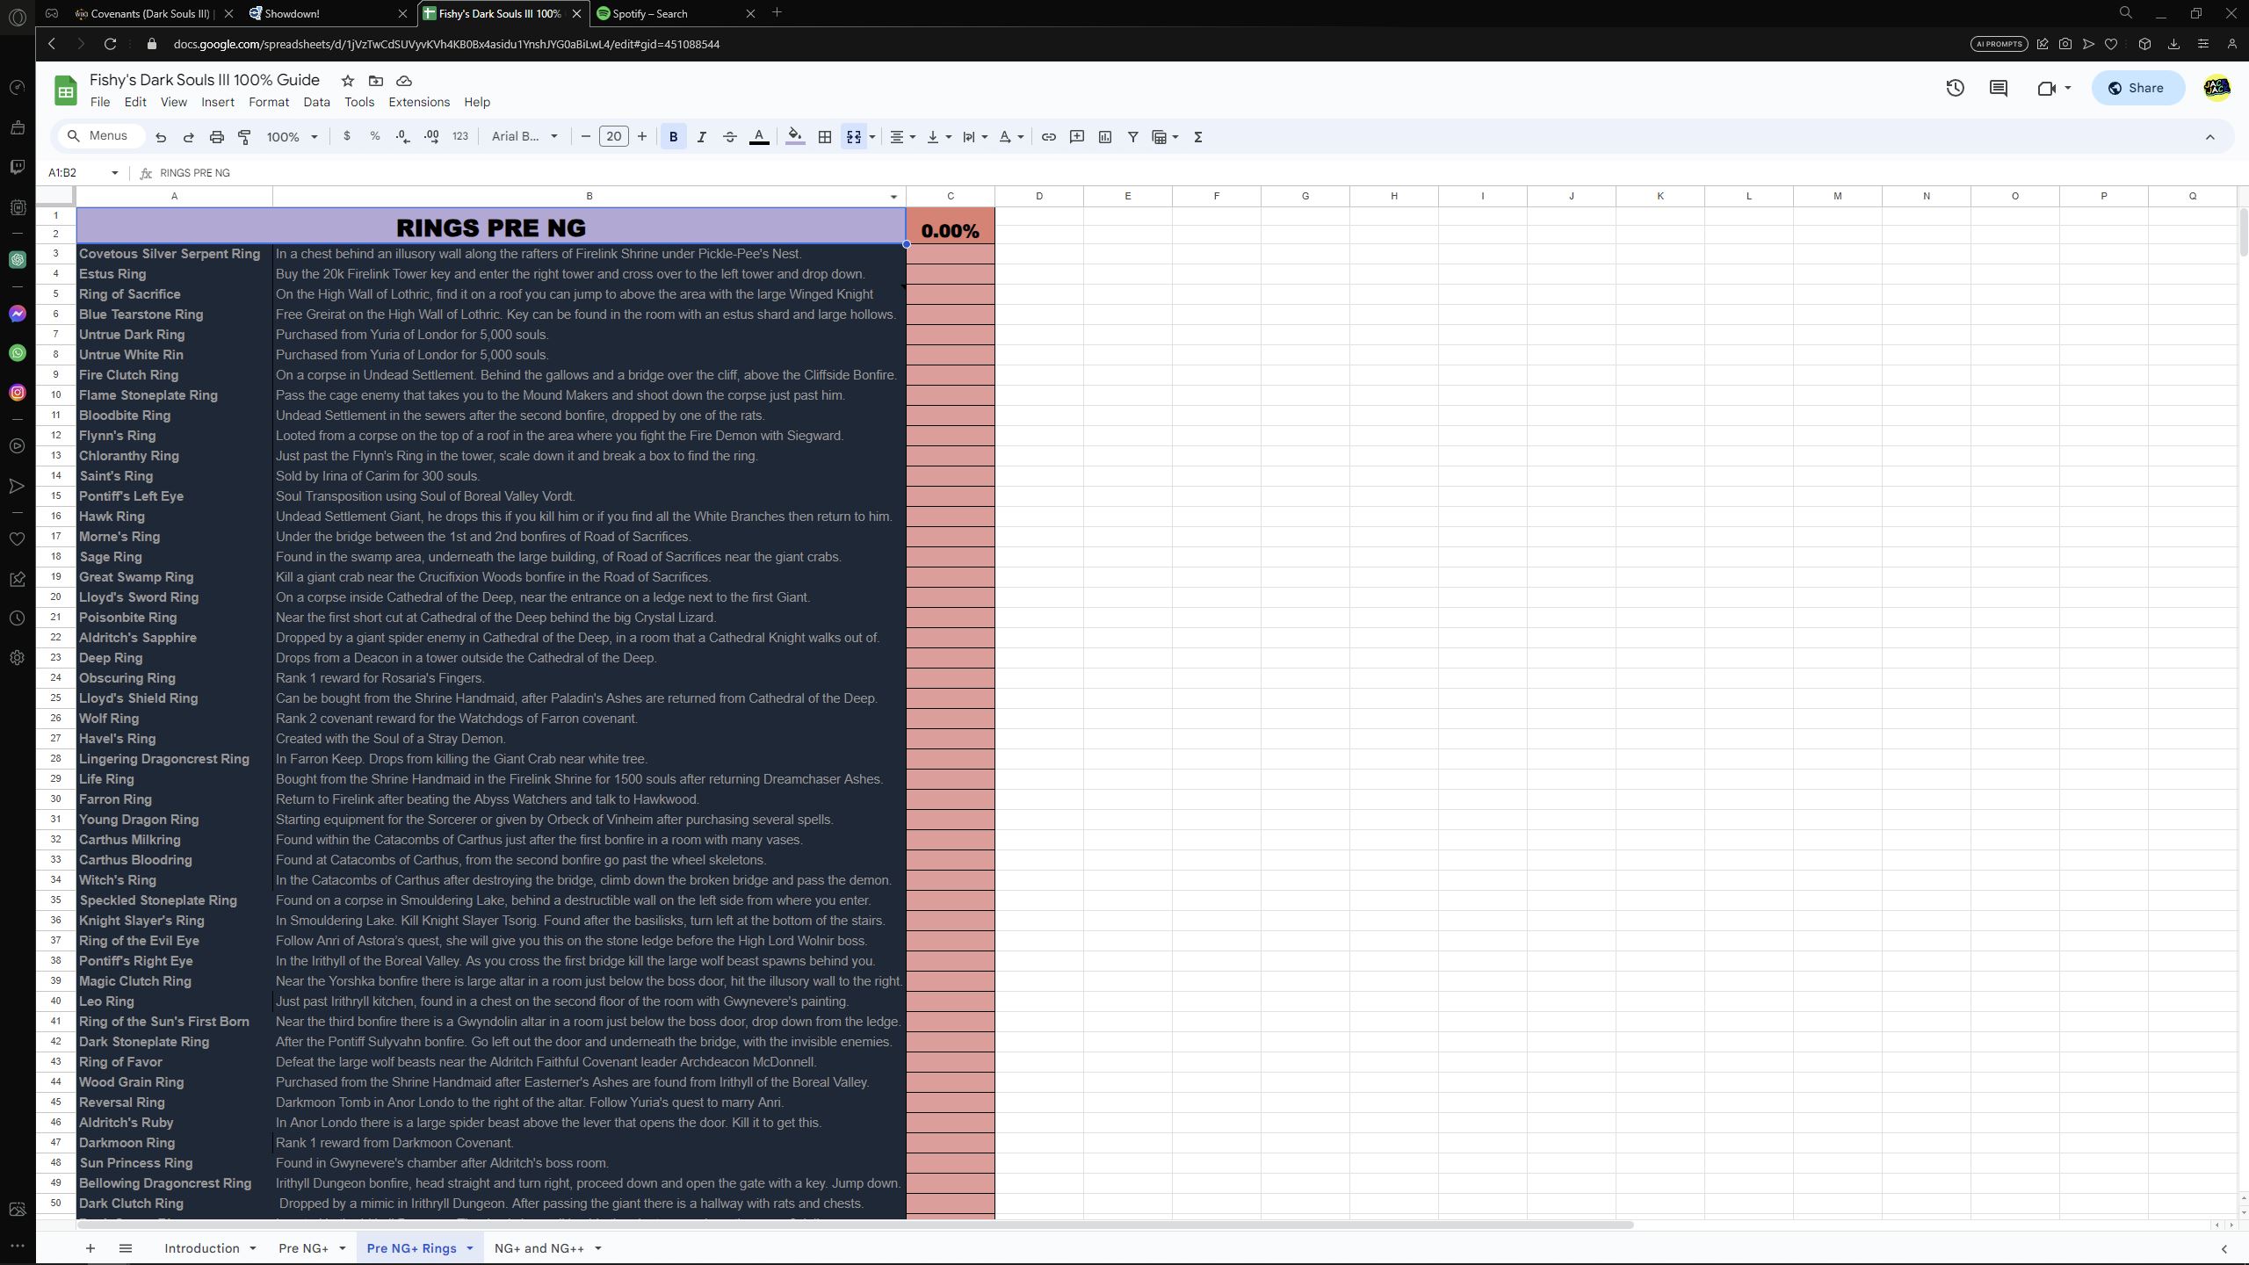Open the Borders tool
This screenshot has height=1265, width=2249.
824,137
